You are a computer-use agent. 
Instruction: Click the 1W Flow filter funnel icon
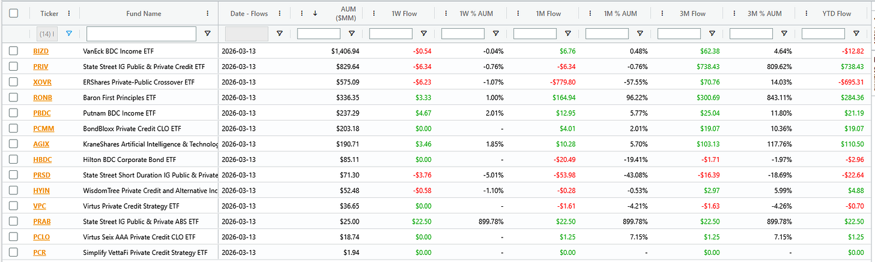(x=424, y=34)
